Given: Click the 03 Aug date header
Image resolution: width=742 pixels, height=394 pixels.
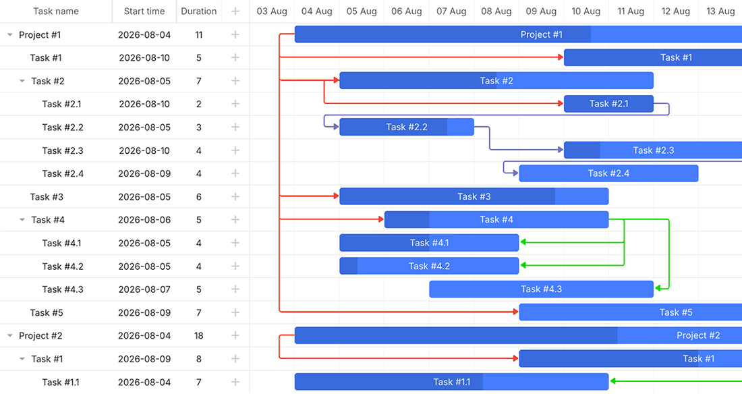Looking at the screenshot, I should point(272,11).
